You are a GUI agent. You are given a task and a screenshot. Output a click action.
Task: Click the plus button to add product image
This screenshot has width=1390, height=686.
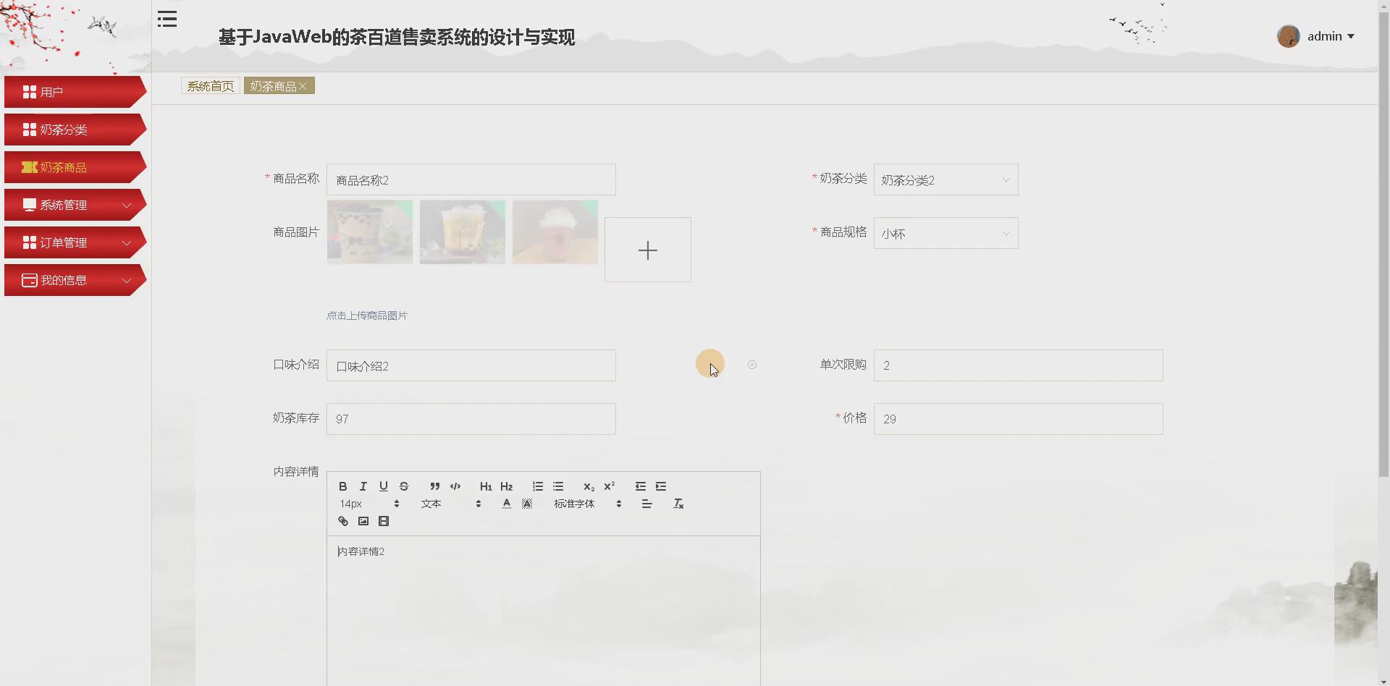coord(647,250)
